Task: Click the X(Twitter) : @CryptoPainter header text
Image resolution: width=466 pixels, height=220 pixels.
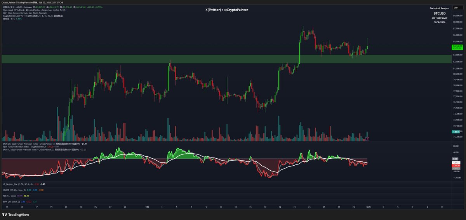Action: (x=227, y=10)
